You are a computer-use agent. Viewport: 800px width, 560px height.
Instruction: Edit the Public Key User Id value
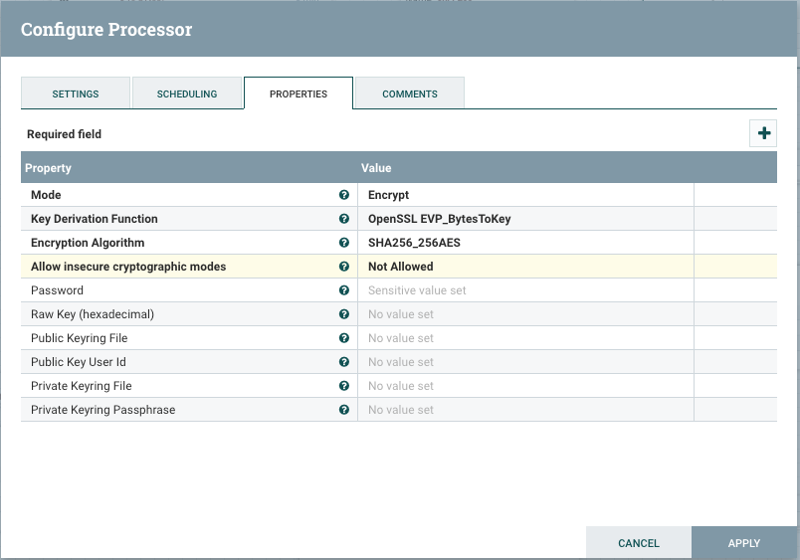(525, 362)
